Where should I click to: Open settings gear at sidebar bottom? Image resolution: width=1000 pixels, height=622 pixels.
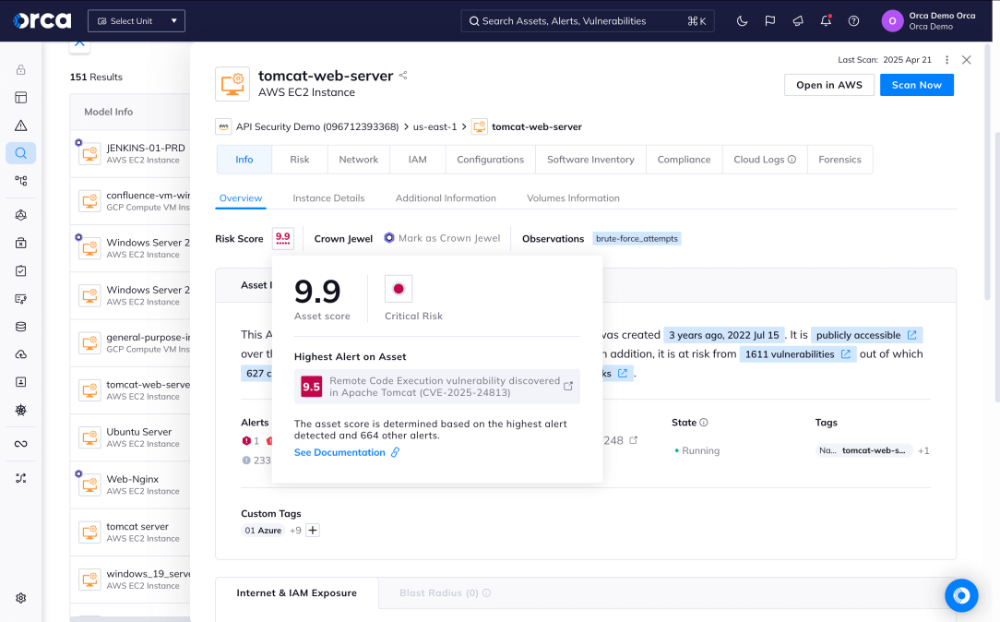(x=21, y=598)
